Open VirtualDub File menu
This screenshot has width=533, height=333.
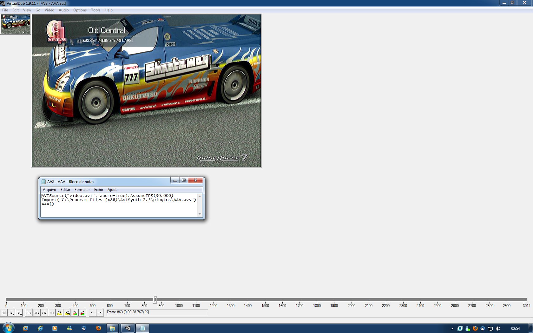click(x=5, y=10)
